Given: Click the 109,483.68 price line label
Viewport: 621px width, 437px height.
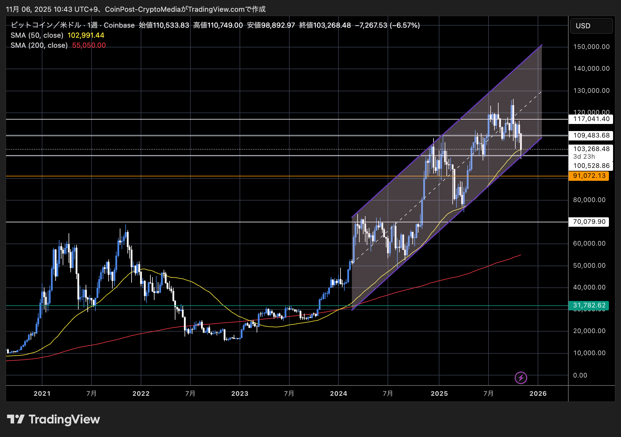Looking at the screenshot, I should point(591,135).
